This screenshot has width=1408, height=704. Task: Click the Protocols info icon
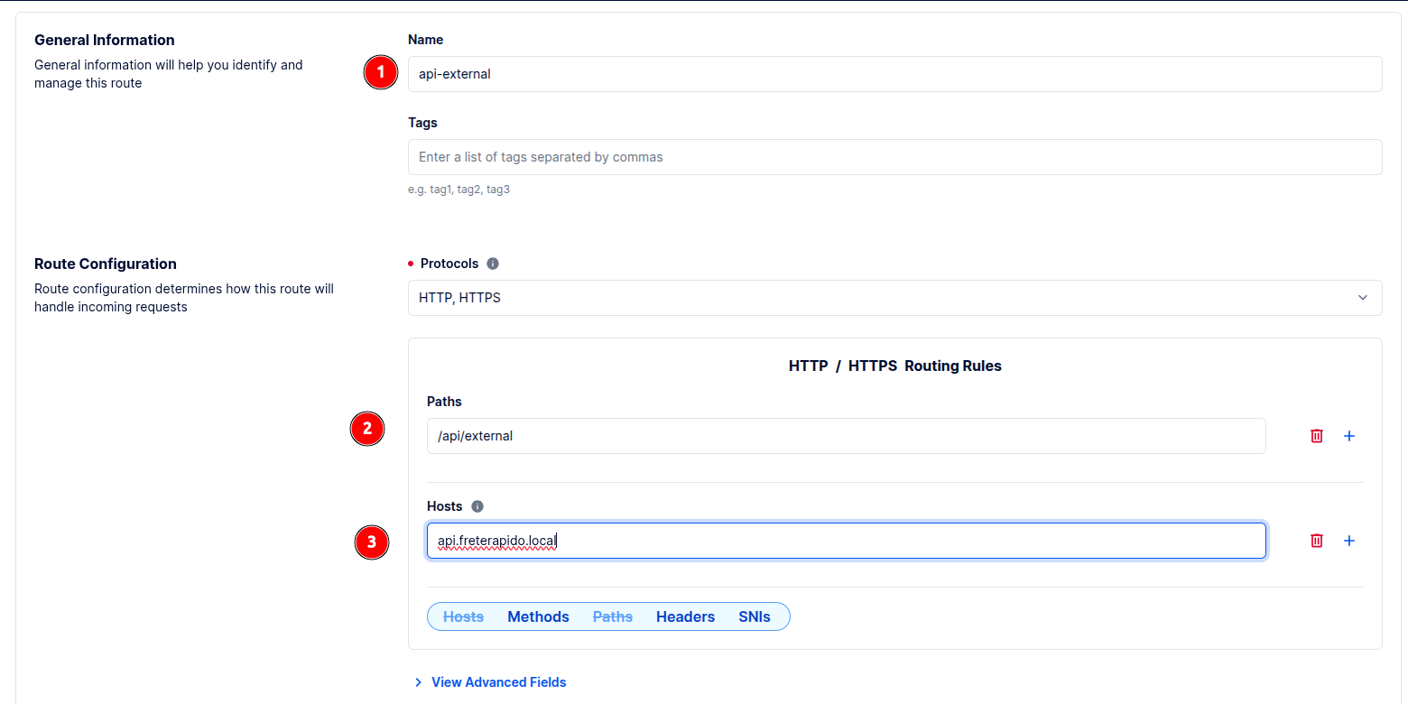pyautogui.click(x=493, y=264)
